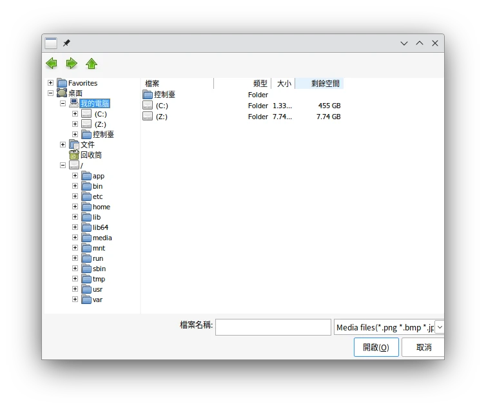The width and height of the screenshot is (486, 409).
Task: Sort by 檔案 column header
Action: tap(177, 84)
